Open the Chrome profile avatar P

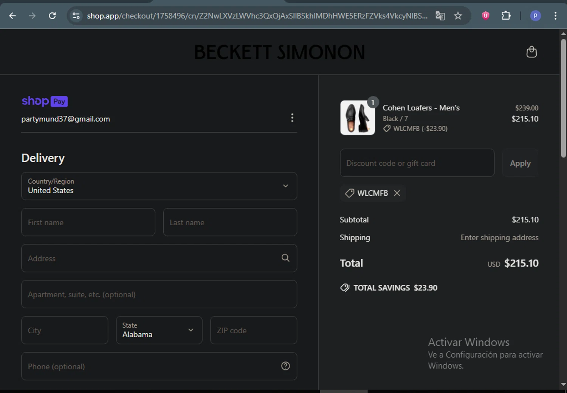tap(535, 15)
